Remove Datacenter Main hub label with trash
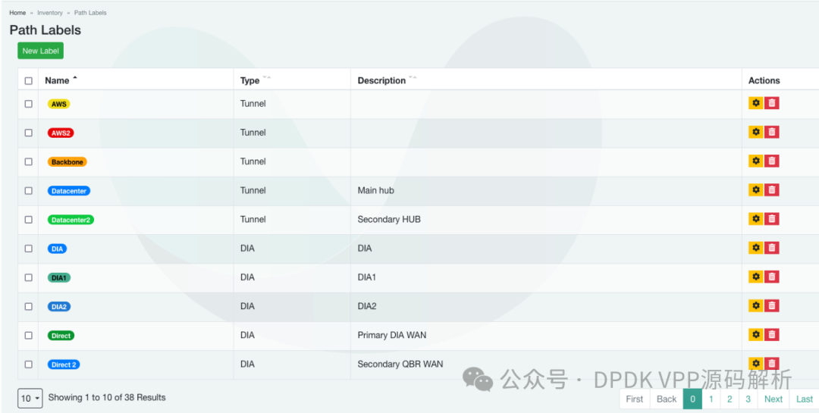The image size is (819, 413). pos(771,190)
